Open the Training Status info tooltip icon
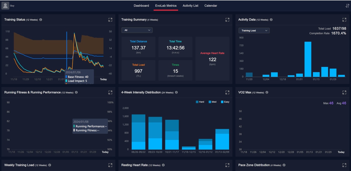 pyautogui.click(x=41, y=19)
